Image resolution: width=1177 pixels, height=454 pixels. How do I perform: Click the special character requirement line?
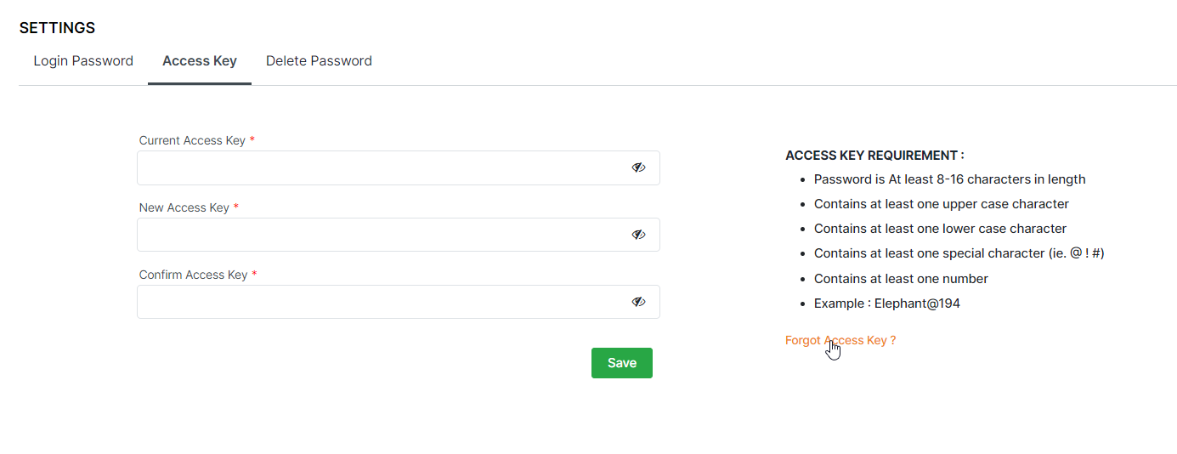(x=959, y=253)
